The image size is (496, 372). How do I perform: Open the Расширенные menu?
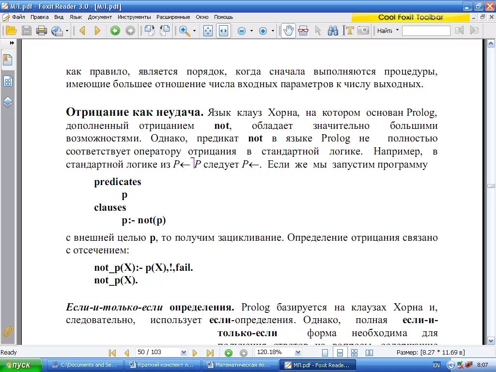(173, 17)
